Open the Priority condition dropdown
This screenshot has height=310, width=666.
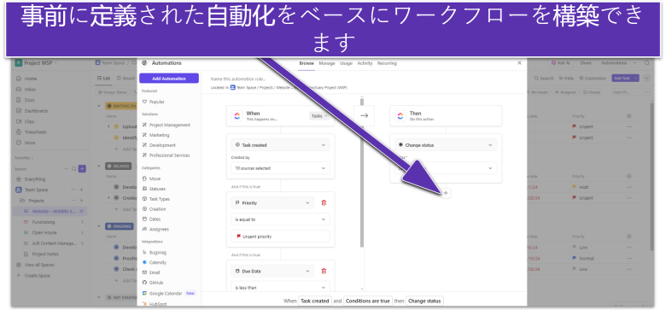tap(272, 203)
